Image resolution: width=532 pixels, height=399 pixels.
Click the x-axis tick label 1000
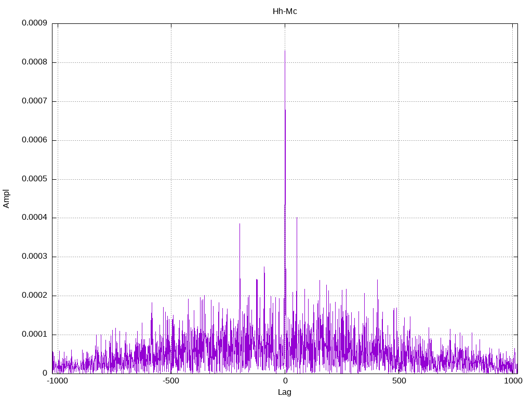tap(513, 381)
